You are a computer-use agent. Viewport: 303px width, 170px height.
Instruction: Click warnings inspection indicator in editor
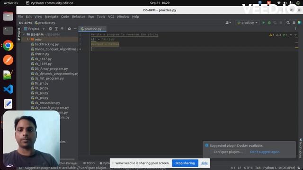coord(278,35)
